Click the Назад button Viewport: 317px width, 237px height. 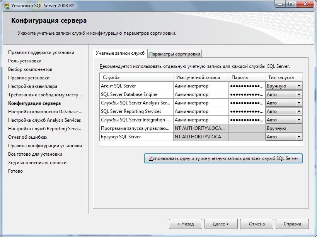coord(186,224)
